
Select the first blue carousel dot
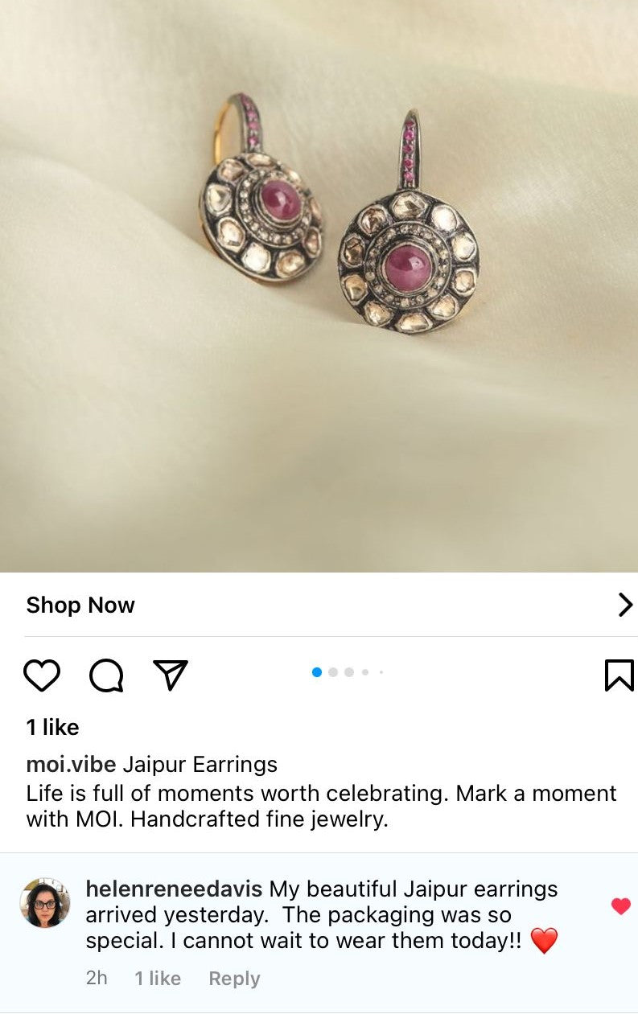[x=317, y=672]
